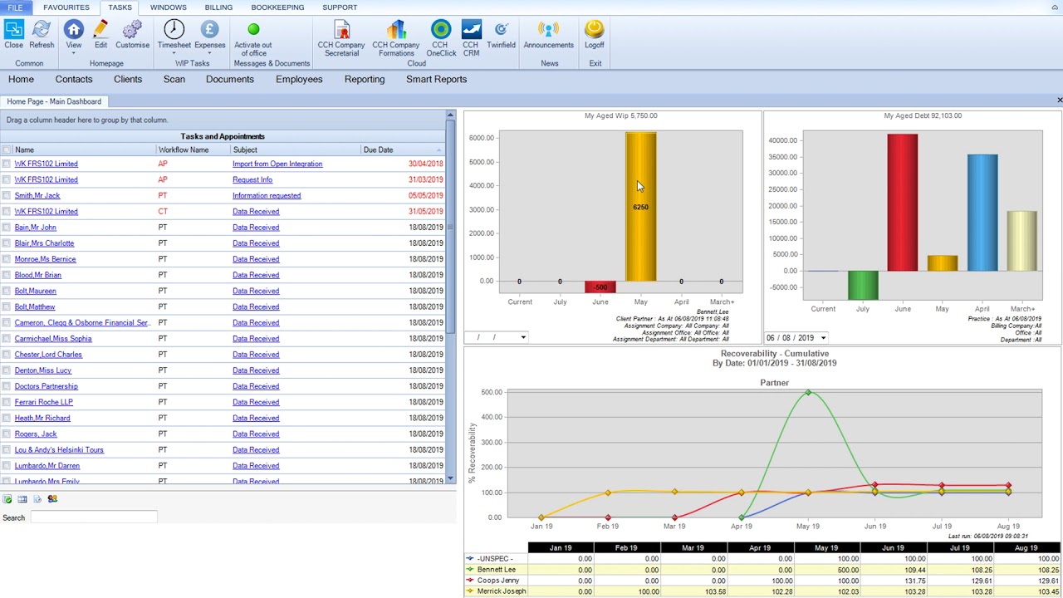Select the Home Page - Main Dashboard tab

pyautogui.click(x=54, y=101)
